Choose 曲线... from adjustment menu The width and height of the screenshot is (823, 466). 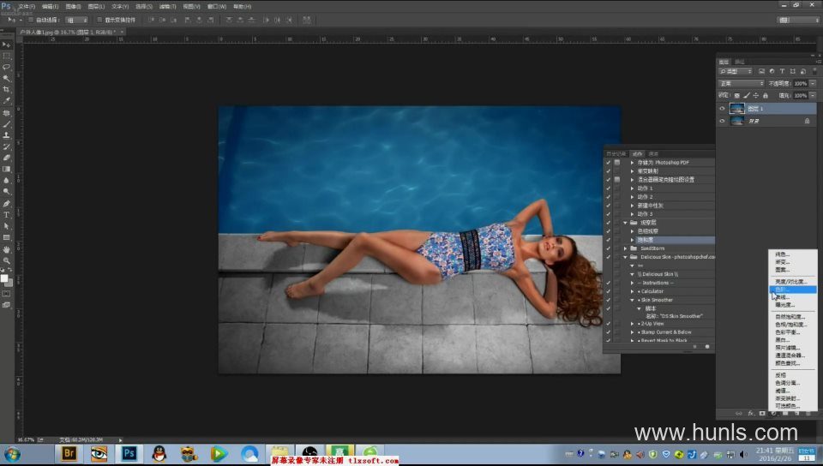click(x=792, y=297)
